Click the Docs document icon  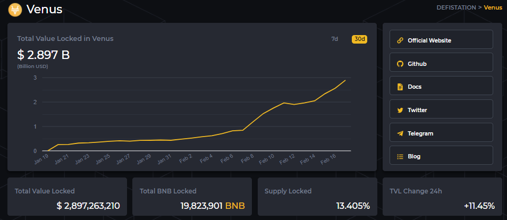point(400,87)
